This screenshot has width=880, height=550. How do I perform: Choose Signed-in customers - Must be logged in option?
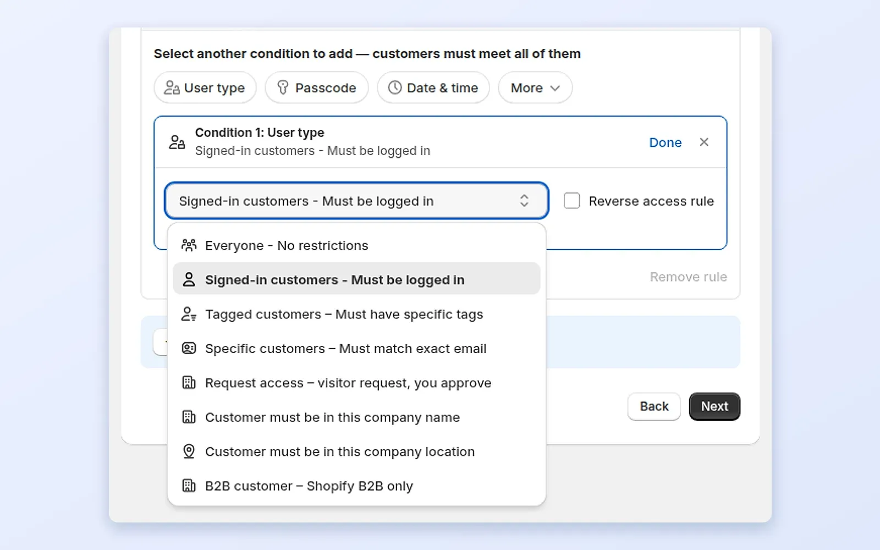point(356,279)
